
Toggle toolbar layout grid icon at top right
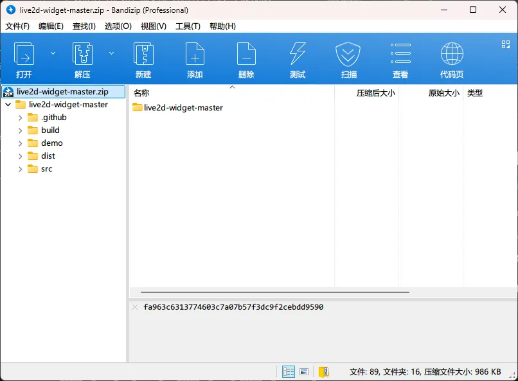coord(505,44)
